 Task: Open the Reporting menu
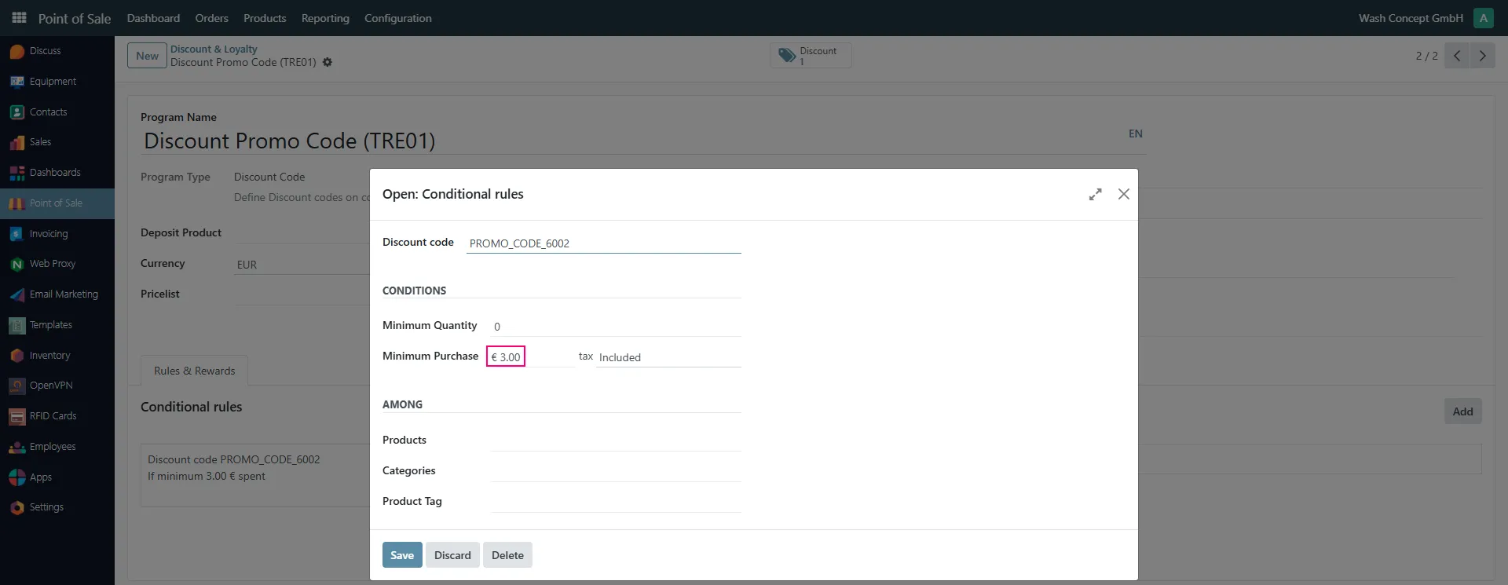325,18
